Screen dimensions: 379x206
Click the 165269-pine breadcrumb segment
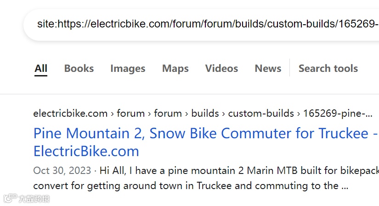pyautogui.click(x=337, y=113)
